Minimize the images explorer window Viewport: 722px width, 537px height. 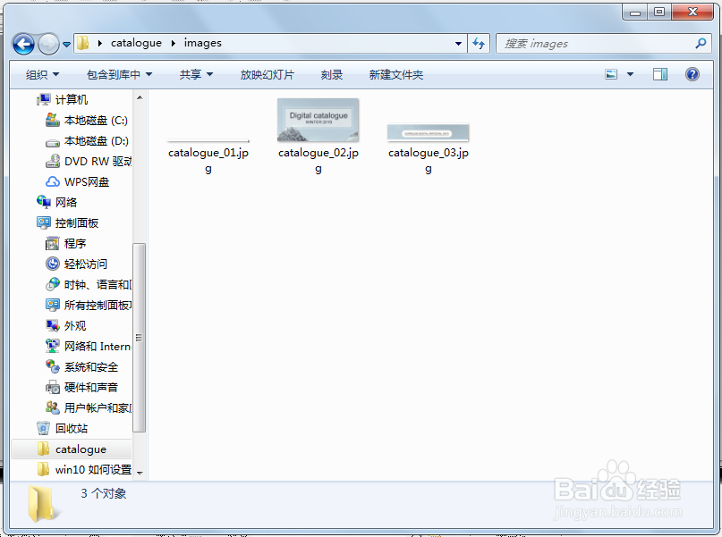pos(635,12)
